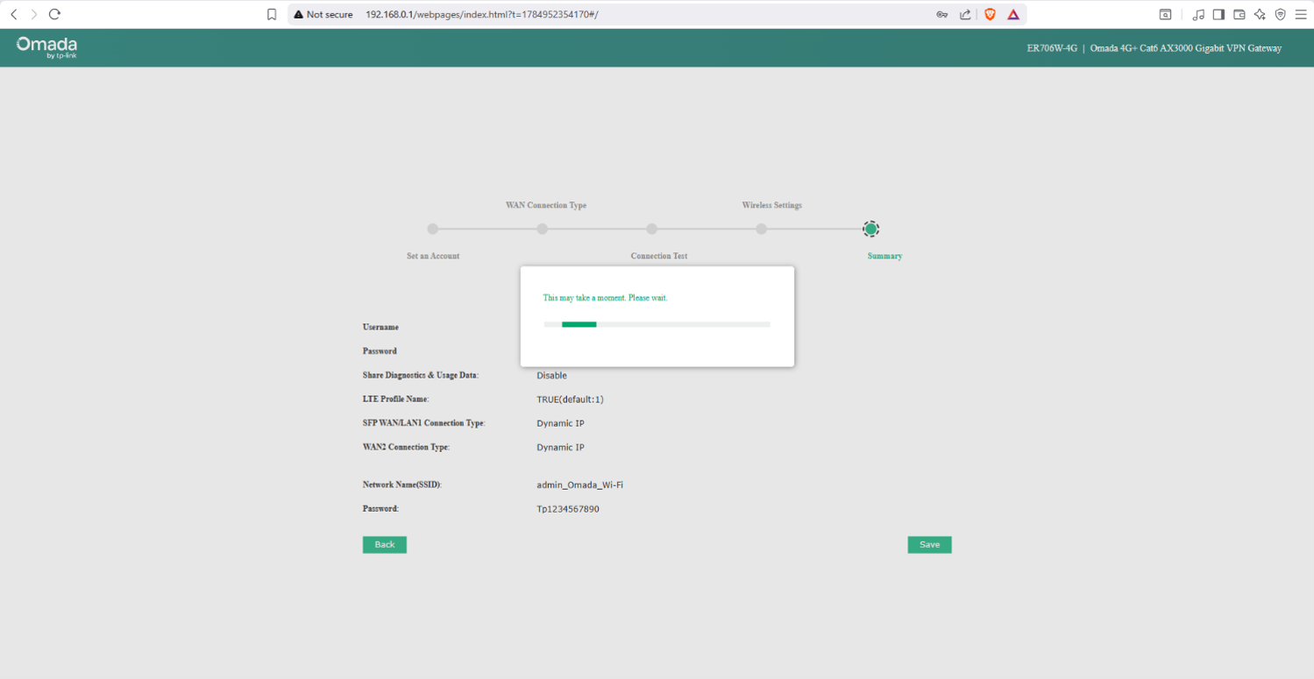Click Dynamic IP value for WAN2
Screen dimensions: 1314x679
pyautogui.click(x=560, y=447)
